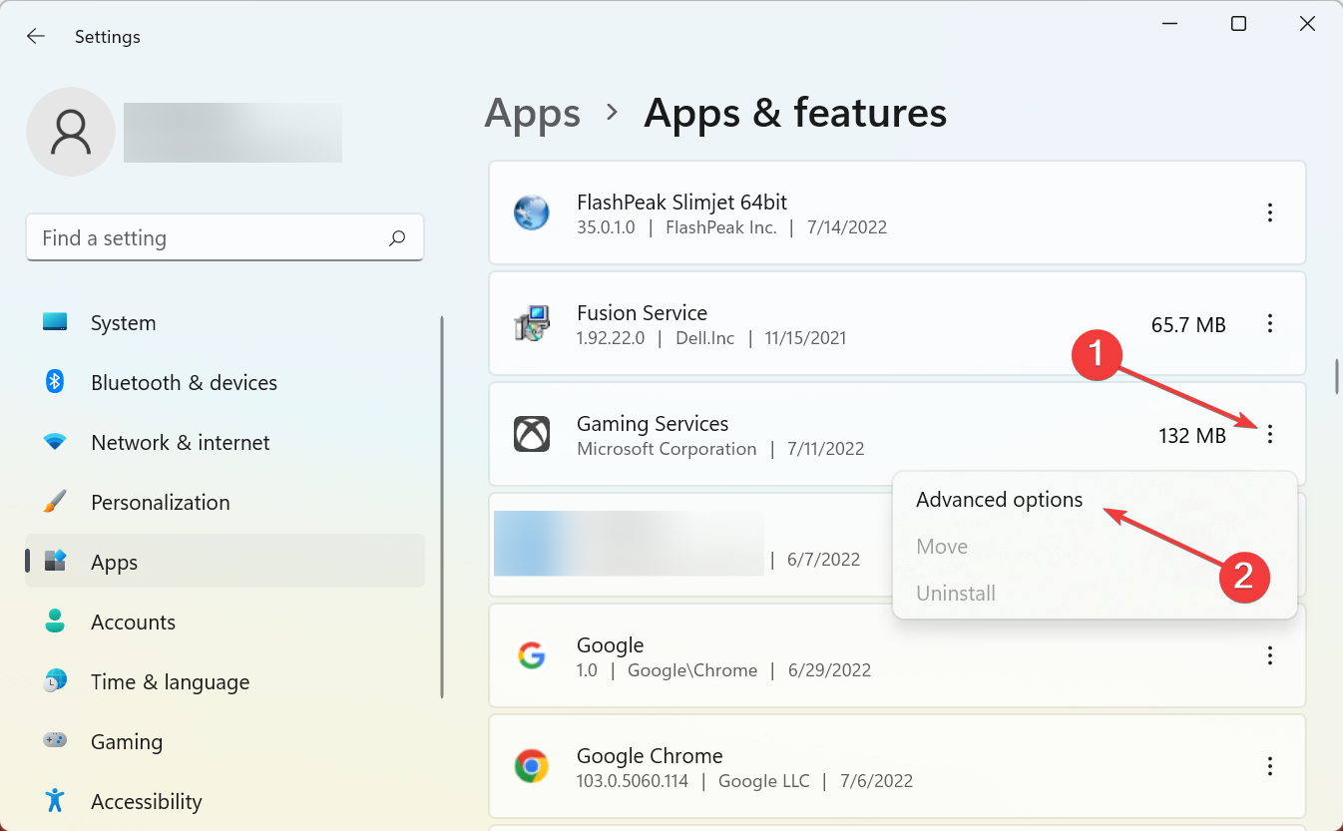Open more options for Google Chrome
Viewport: 1343px width, 831px height.
tap(1269, 766)
